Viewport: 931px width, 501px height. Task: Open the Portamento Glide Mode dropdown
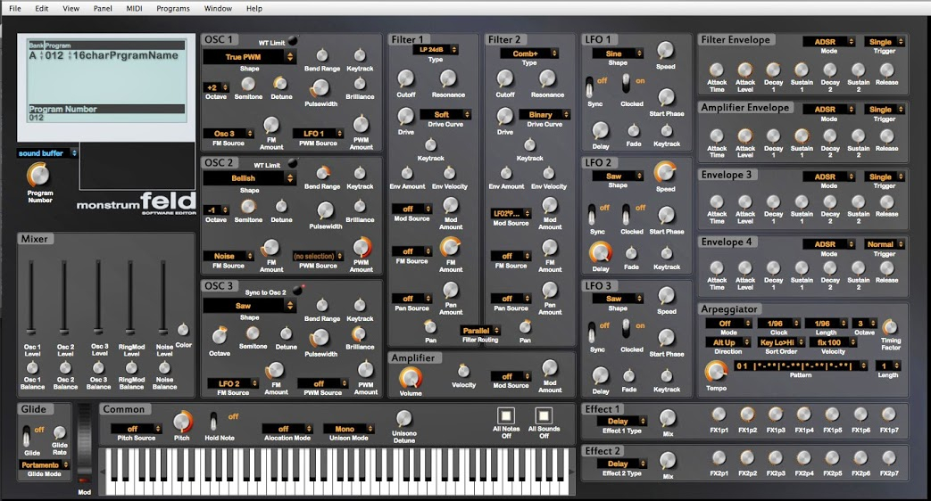click(x=45, y=464)
